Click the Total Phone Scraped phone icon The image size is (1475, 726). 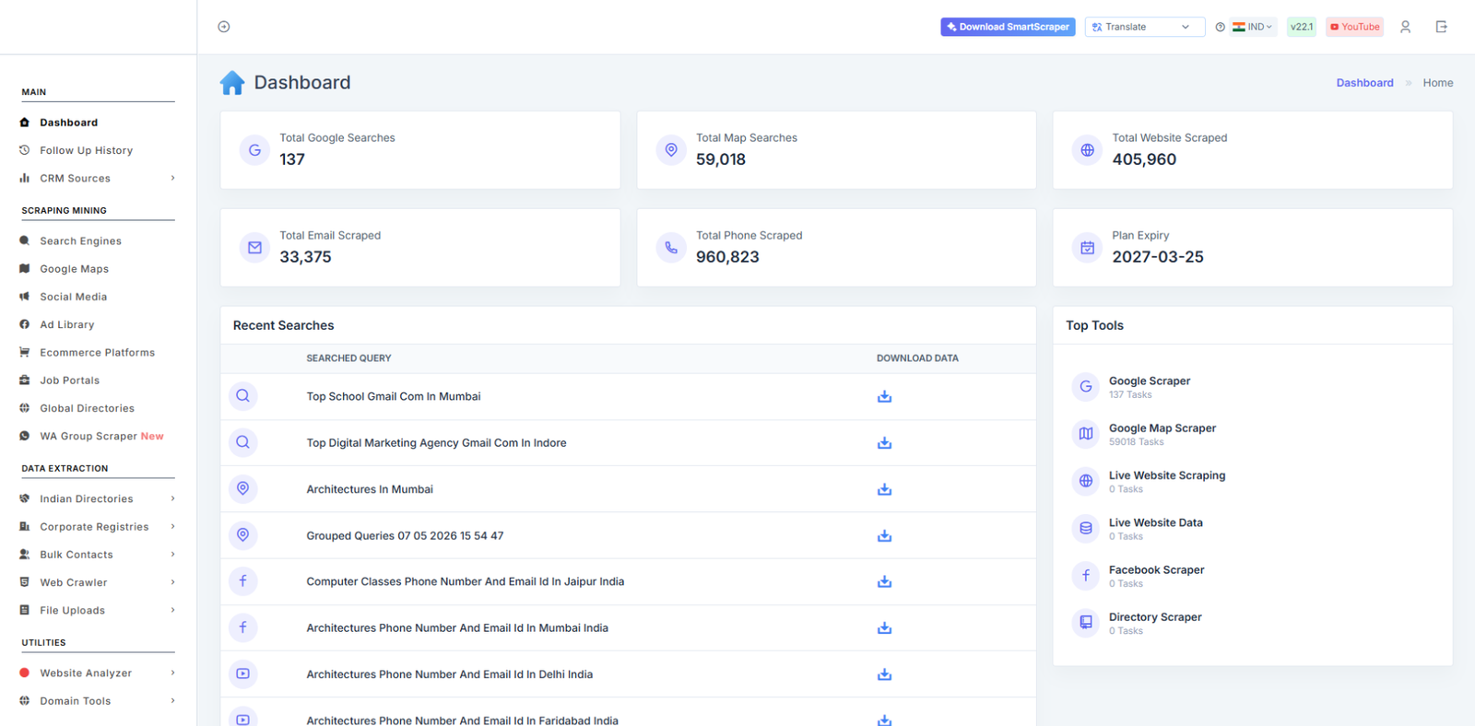[671, 247]
